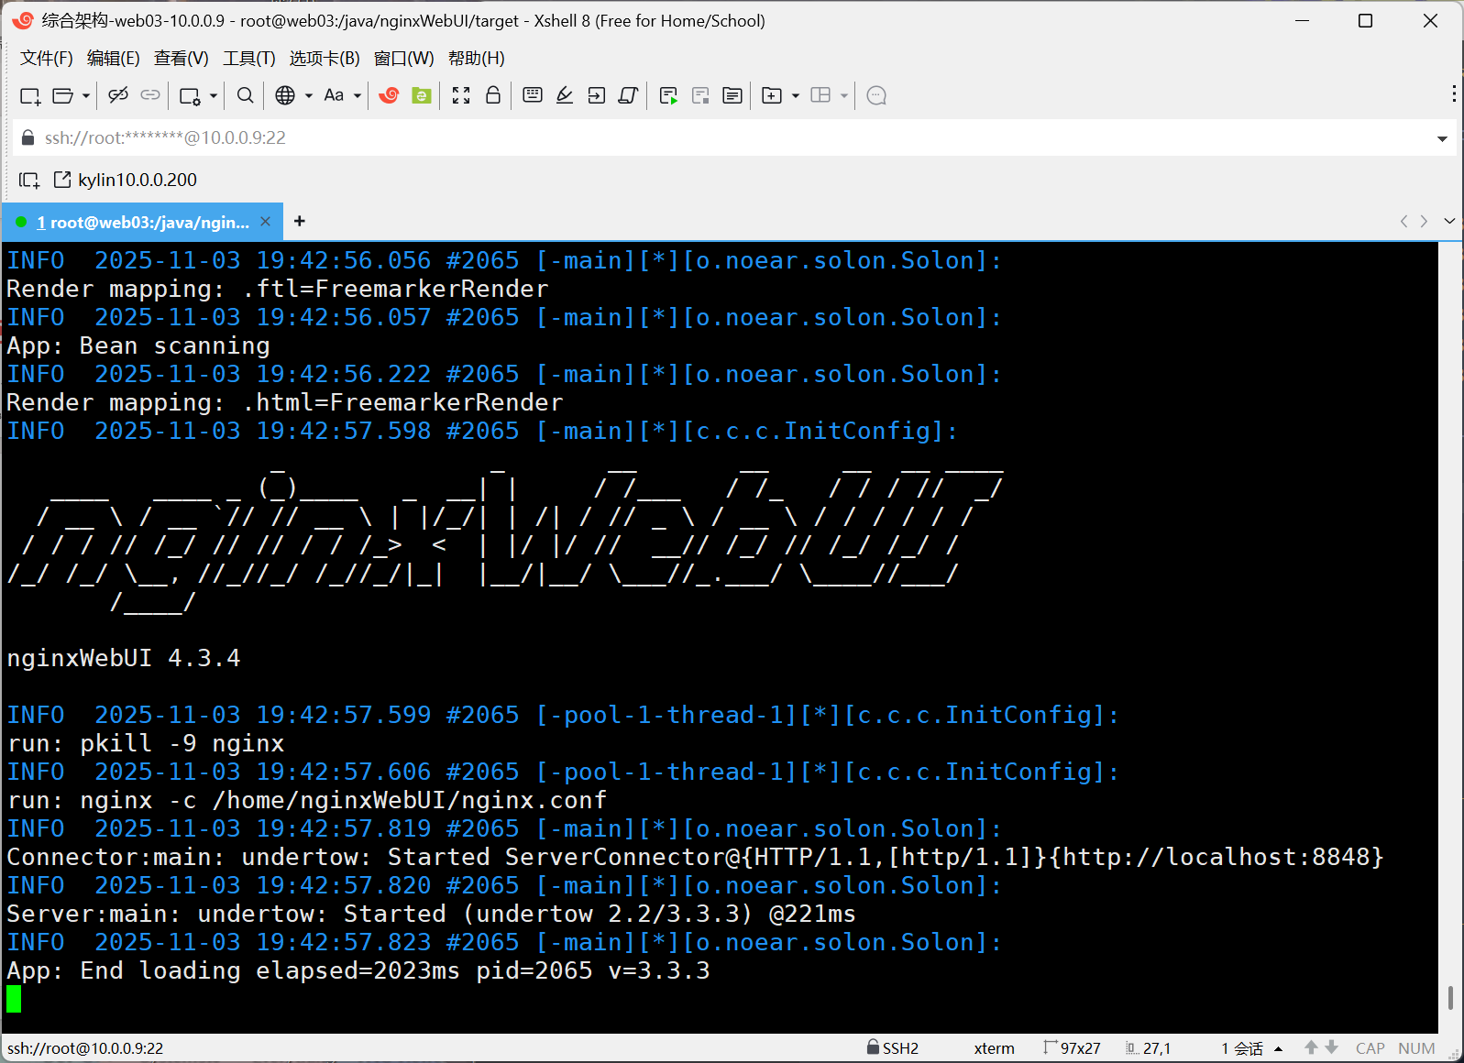
Task: Open the 查看(V) menu
Action: click(182, 59)
